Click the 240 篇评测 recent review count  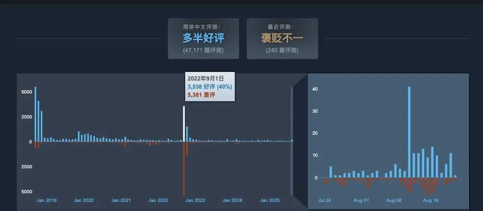[x=282, y=50]
